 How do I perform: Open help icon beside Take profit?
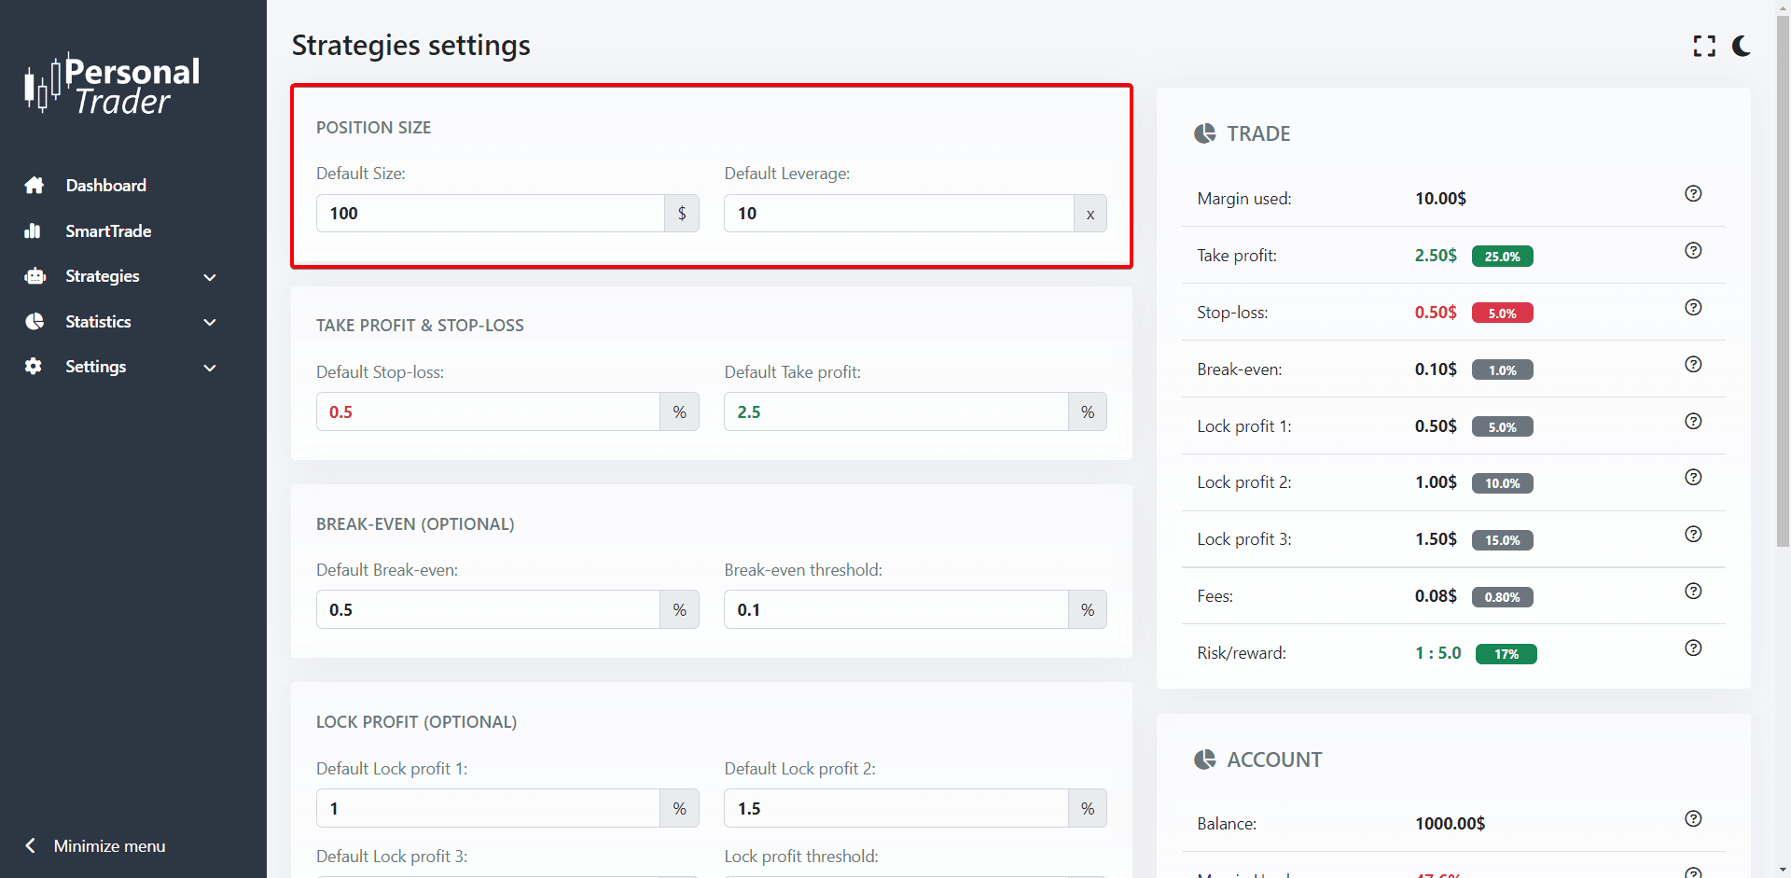tap(1693, 251)
